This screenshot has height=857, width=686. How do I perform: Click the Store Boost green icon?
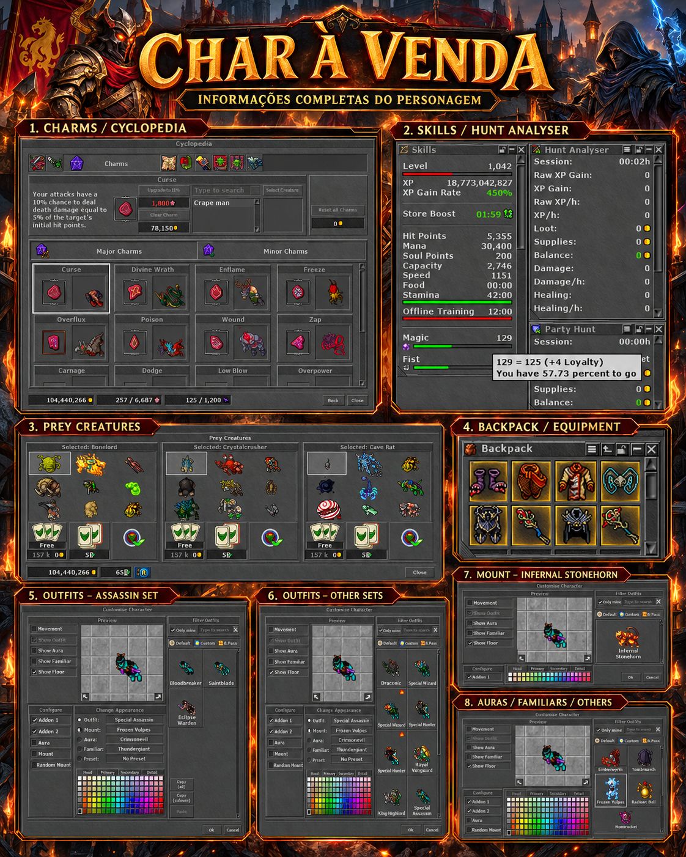pyautogui.click(x=508, y=214)
